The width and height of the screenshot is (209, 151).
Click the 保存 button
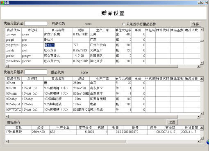[x=195, y=24]
